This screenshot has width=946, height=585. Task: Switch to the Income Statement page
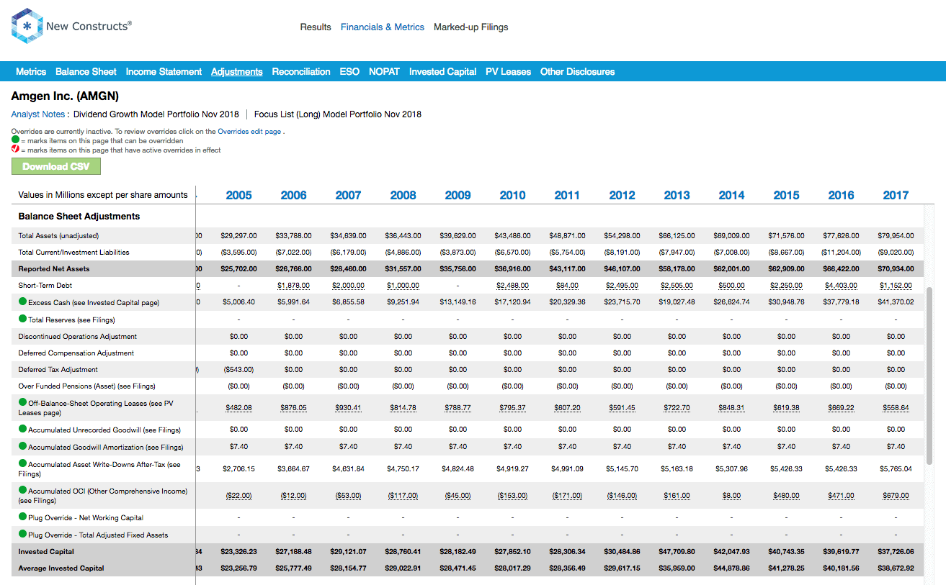pos(164,72)
